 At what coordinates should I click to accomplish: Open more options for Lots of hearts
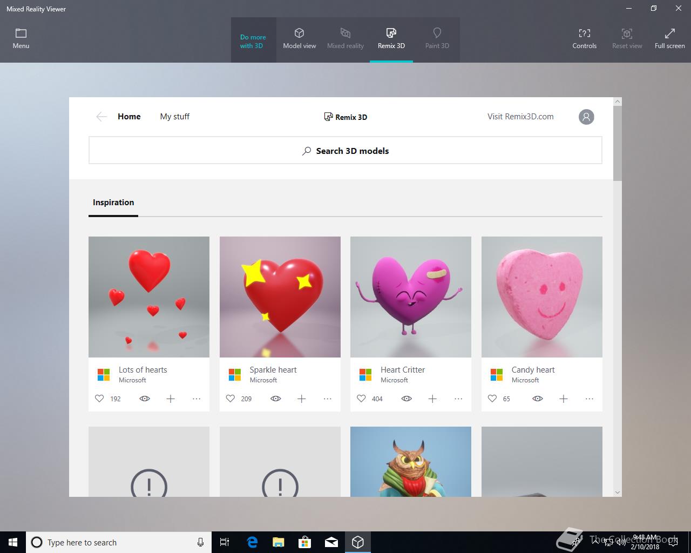[197, 399]
